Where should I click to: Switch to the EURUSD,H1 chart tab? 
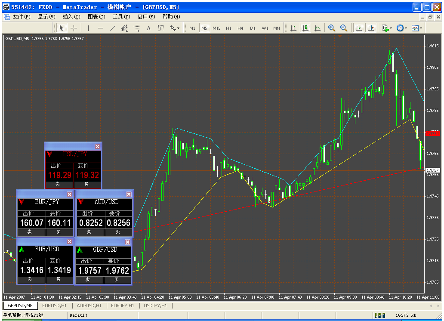tap(54, 306)
